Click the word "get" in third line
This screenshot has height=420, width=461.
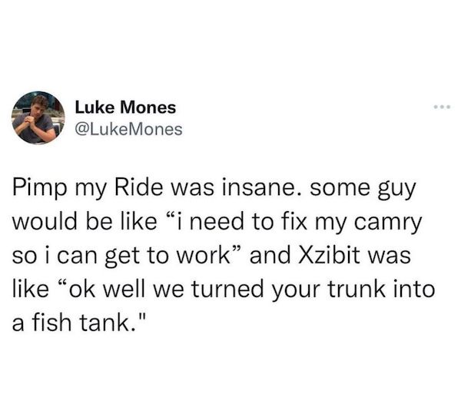(x=121, y=256)
